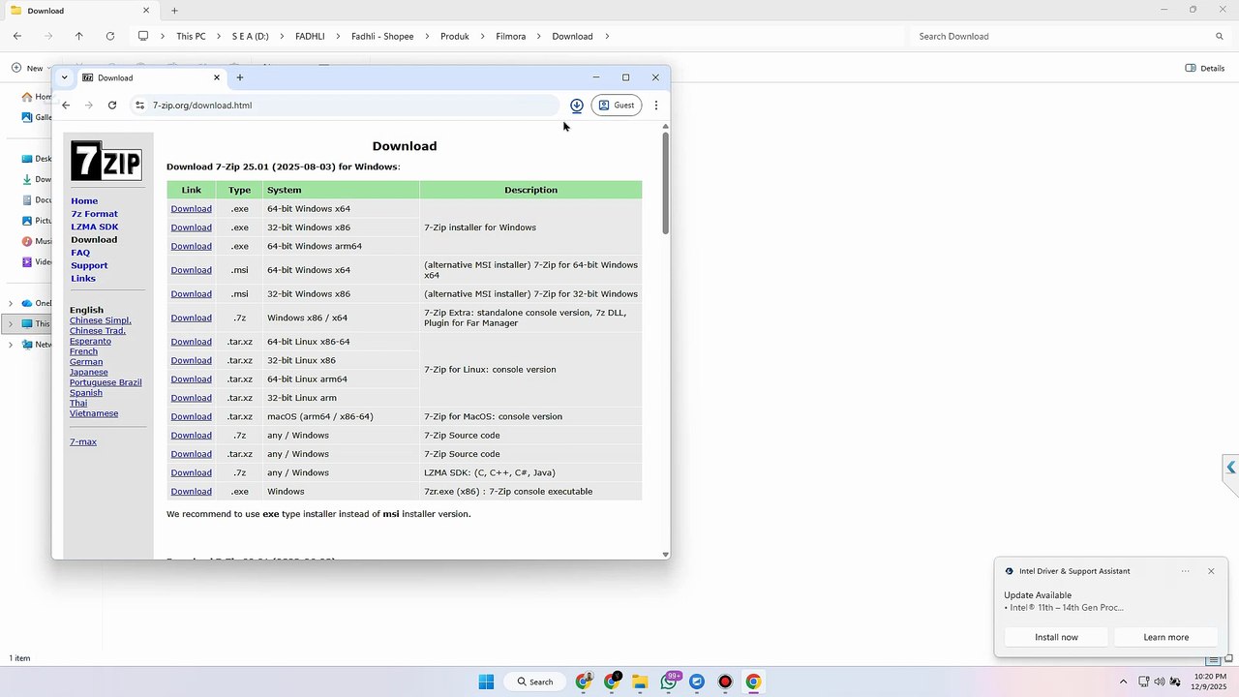Switch page language to Portuguese Brazil

pyautogui.click(x=106, y=382)
